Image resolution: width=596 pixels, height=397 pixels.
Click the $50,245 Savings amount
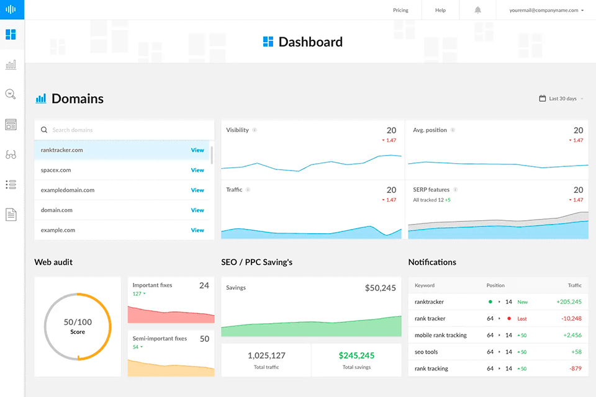(x=380, y=288)
